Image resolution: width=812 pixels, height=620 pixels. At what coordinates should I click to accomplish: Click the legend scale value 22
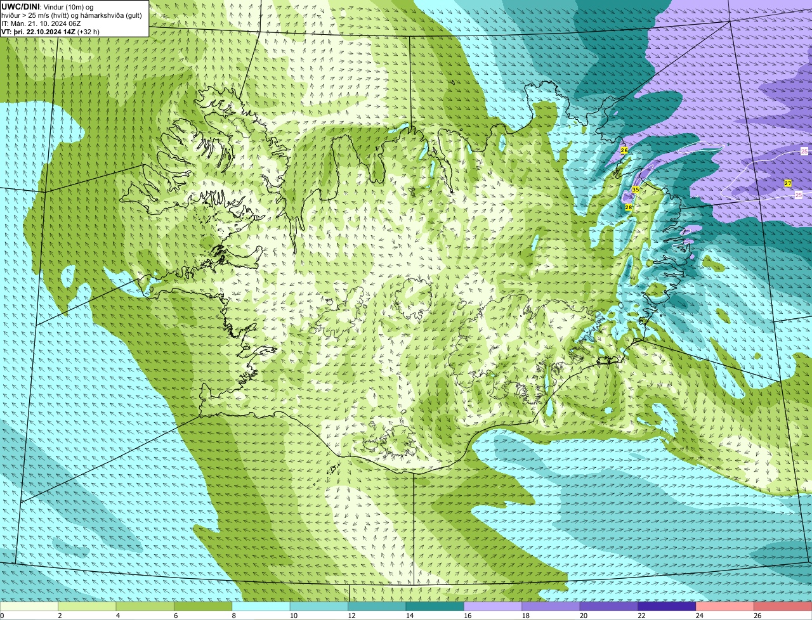click(642, 616)
